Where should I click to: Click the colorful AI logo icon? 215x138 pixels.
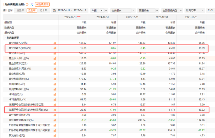point(32,4)
